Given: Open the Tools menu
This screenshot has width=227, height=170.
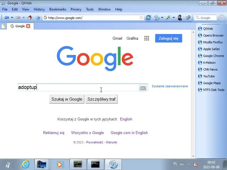Looking at the screenshot, I should [x=90, y=9].
